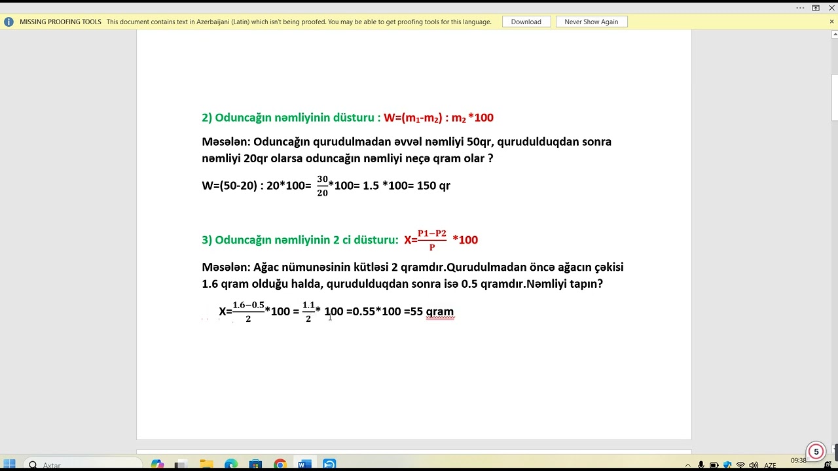Screen dimensions: 838x471
Task: Click the red fraction 'P1−P2 over P'
Action: click(x=432, y=240)
